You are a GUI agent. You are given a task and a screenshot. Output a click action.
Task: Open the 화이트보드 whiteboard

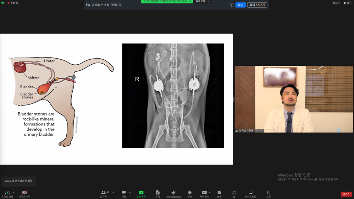(250, 193)
